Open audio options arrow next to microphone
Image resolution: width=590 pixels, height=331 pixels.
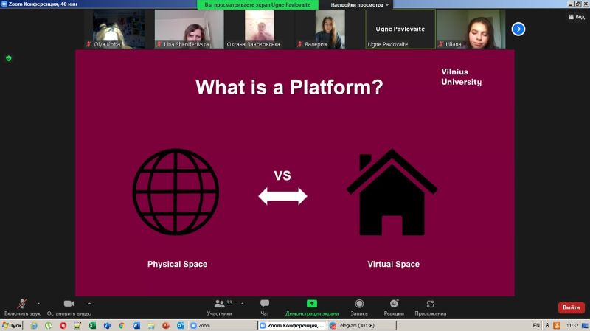[x=38, y=304]
